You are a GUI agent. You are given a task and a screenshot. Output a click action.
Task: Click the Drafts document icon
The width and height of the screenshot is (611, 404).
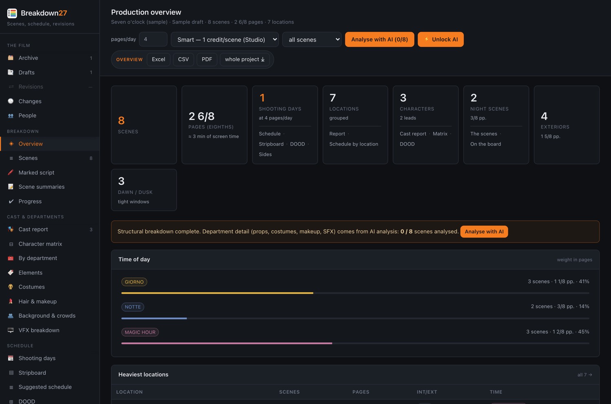pyautogui.click(x=11, y=72)
